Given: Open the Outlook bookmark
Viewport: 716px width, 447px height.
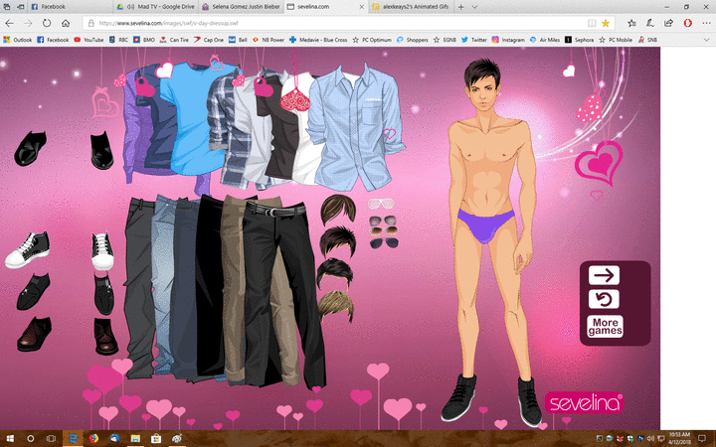Looking at the screenshot, I should click(x=18, y=40).
